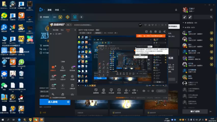Open WeChat from the Windows taskbar

[36, 120]
